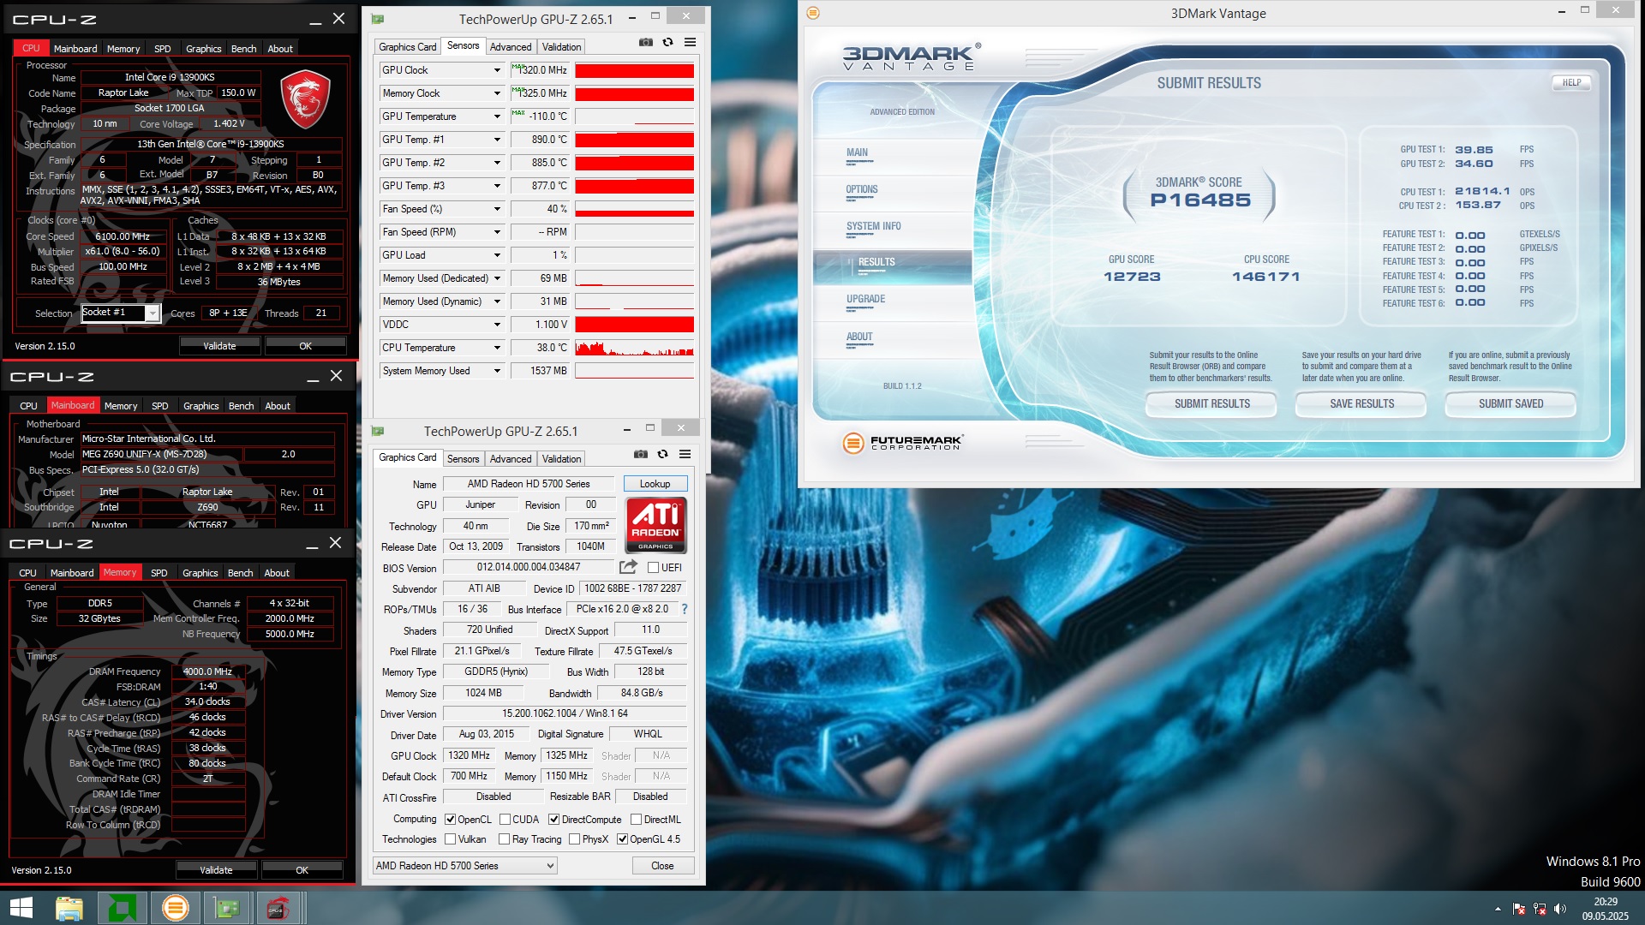Click the volume icon in system tray
This screenshot has height=925, width=1645.
[x=1559, y=909]
